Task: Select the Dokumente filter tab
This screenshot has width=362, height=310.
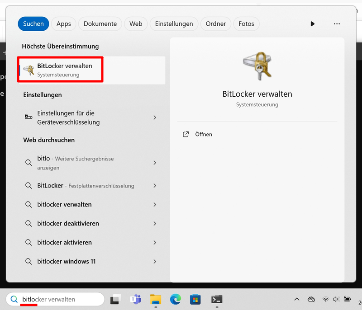Action: point(100,24)
